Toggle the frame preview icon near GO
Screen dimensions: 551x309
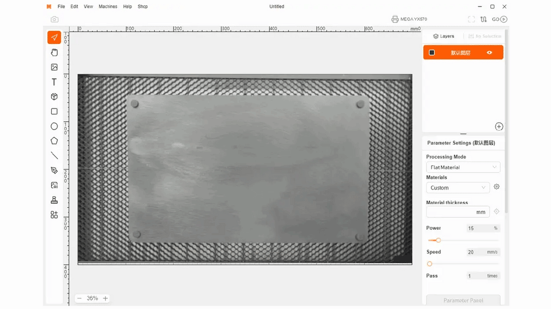click(x=471, y=19)
